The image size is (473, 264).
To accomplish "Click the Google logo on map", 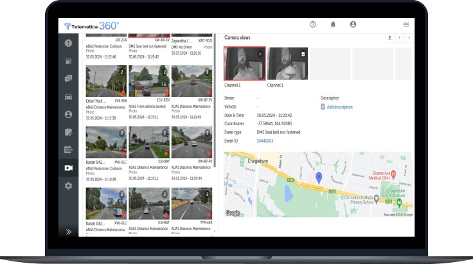I will pos(232,213).
